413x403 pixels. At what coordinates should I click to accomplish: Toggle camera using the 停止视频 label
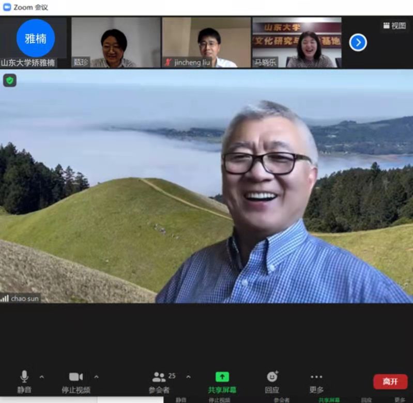click(x=75, y=390)
